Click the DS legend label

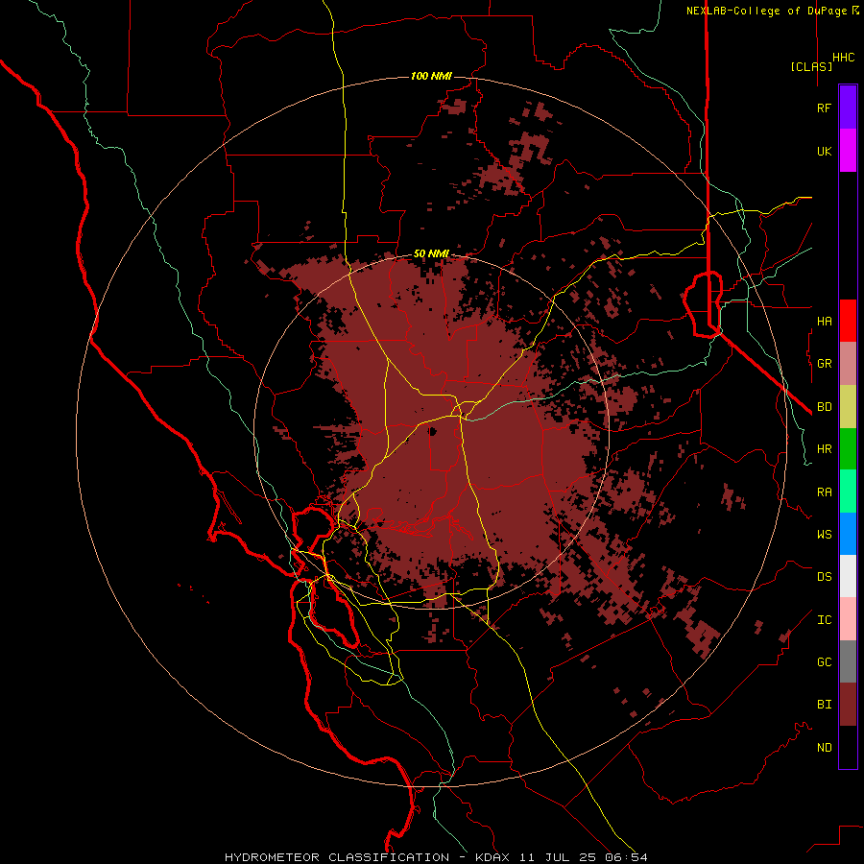pos(824,576)
